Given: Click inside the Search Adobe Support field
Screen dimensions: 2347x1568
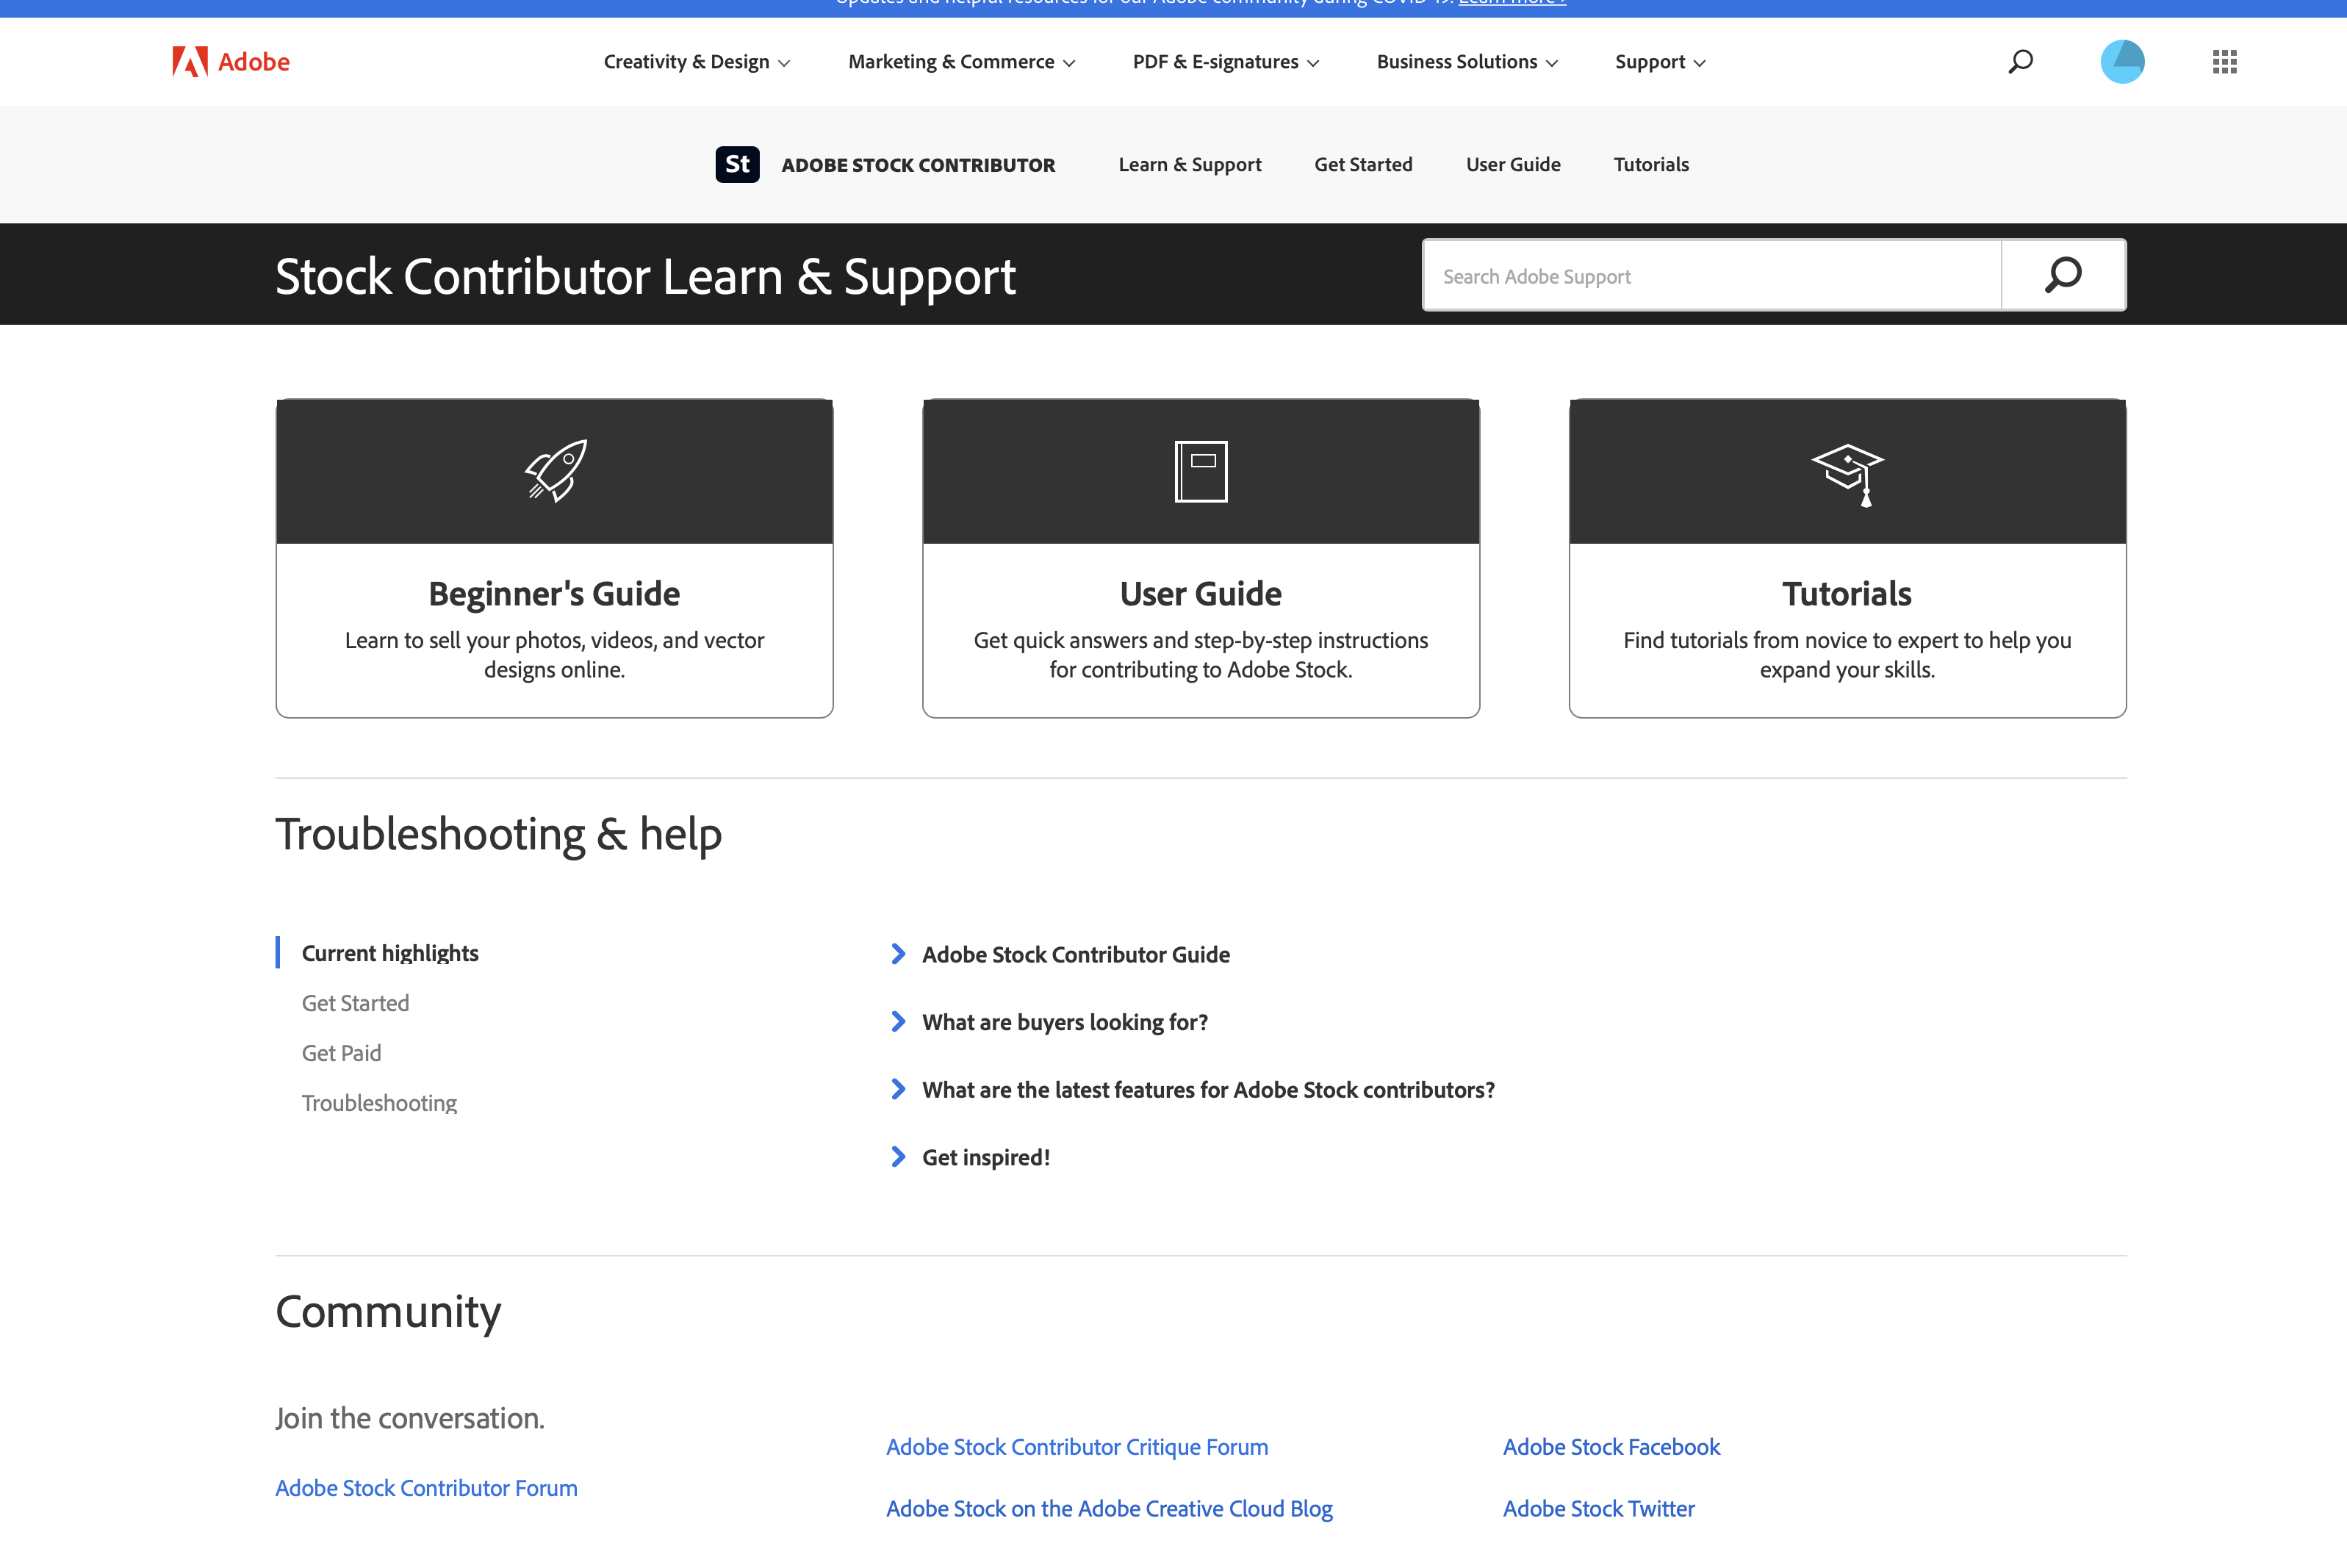Looking at the screenshot, I should (x=1711, y=275).
